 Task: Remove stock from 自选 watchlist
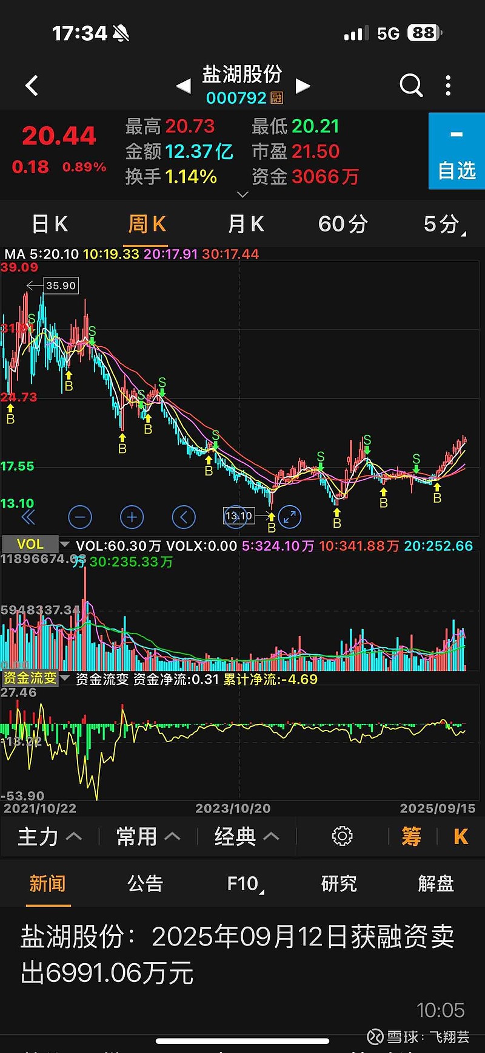pyautogui.click(x=457, y=151)
